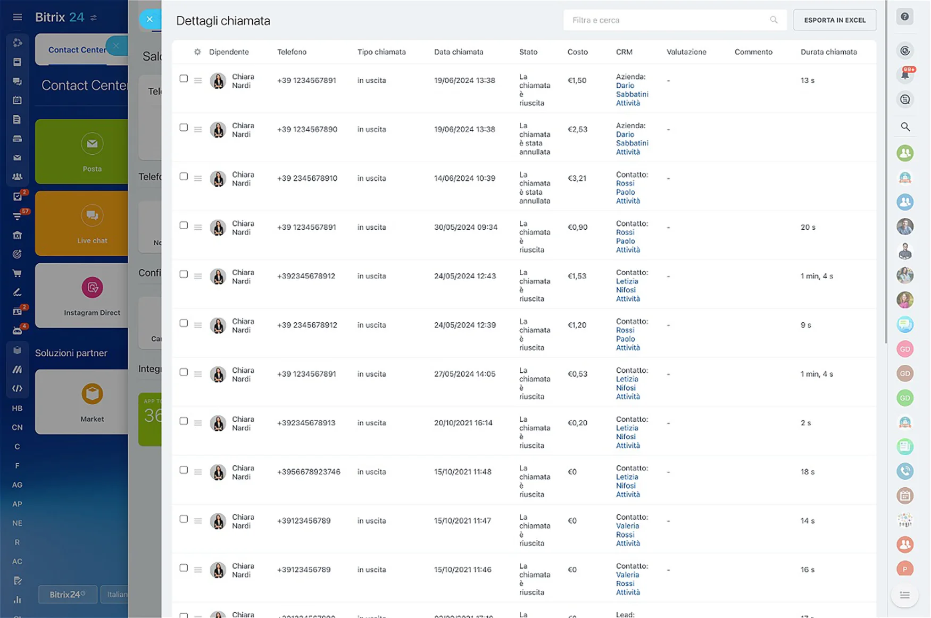The image size is (931, 618).
Task: Tick checkbox for the 14/06/2024 10:39 call
Action: coord(184,177)
